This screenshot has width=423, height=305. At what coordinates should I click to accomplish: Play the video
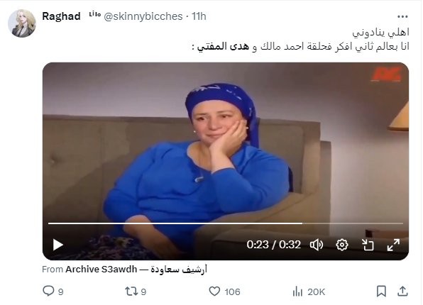coord(57,245)
